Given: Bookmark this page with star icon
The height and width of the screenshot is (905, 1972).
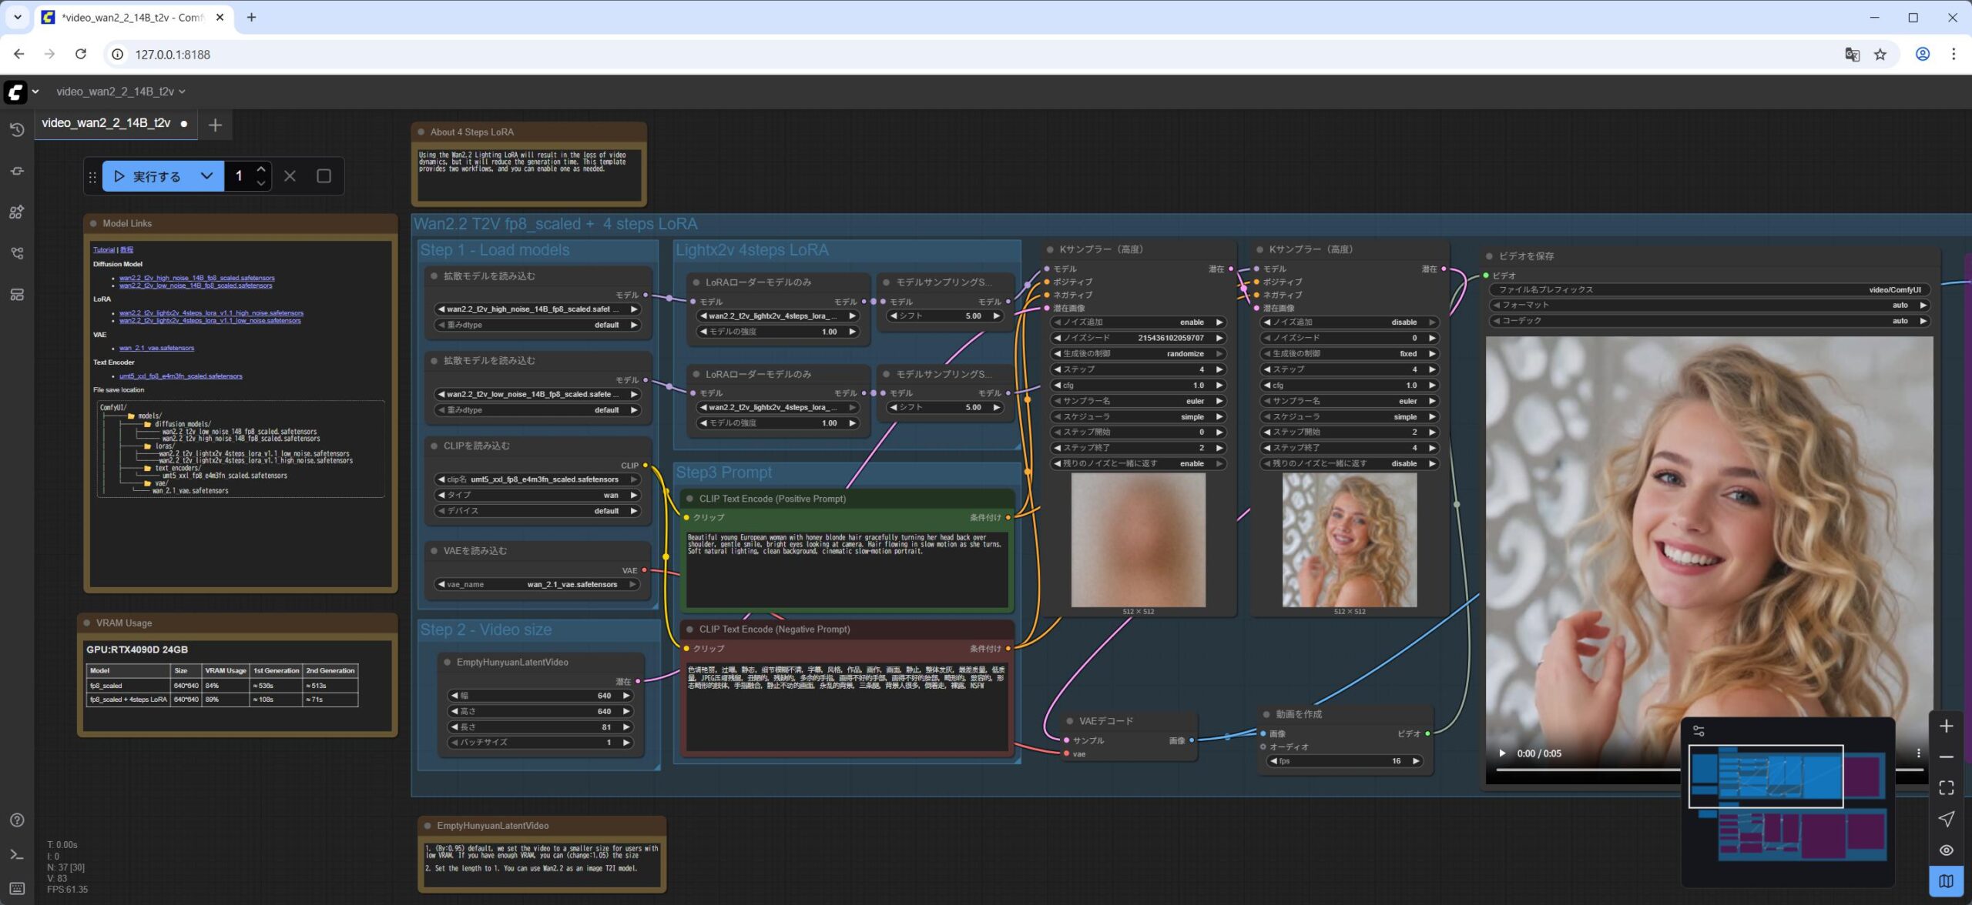Looking at the screenshot, I should pos(1880,54).
